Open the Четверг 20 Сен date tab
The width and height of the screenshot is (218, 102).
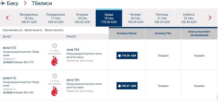(135, 18)
